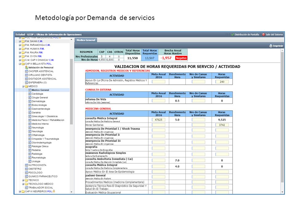Screen dimensions: 295x221
Task: Click Meta Anual field for padomi General
Action: [159, 177]
